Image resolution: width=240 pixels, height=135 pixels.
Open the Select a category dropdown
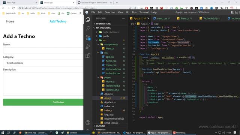[x=43, y=63]
